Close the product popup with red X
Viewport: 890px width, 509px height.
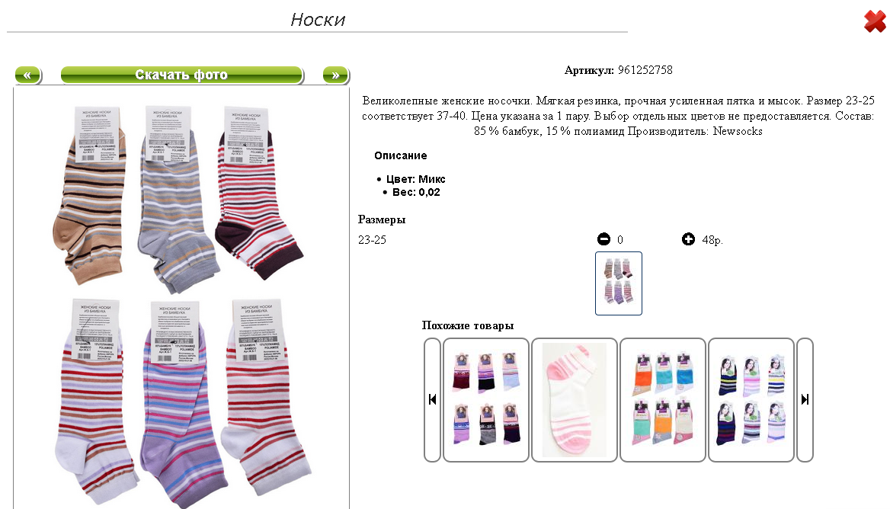(875, 21)
